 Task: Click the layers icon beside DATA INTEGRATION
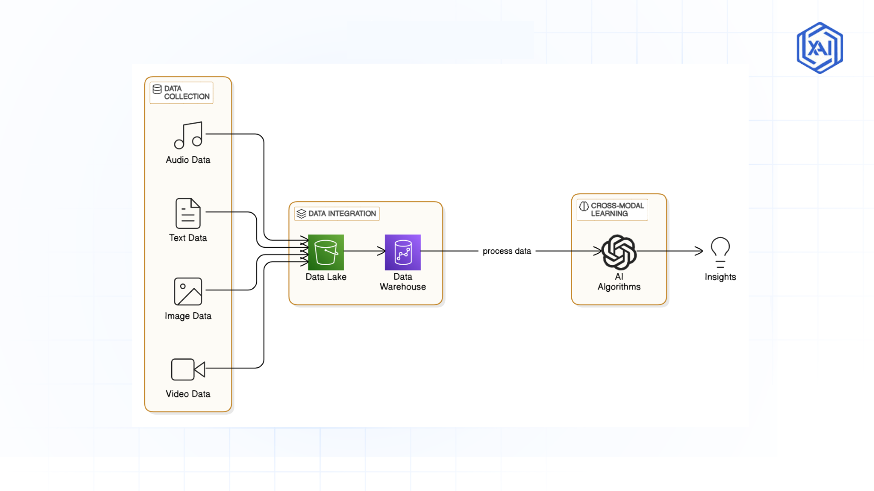301,213
